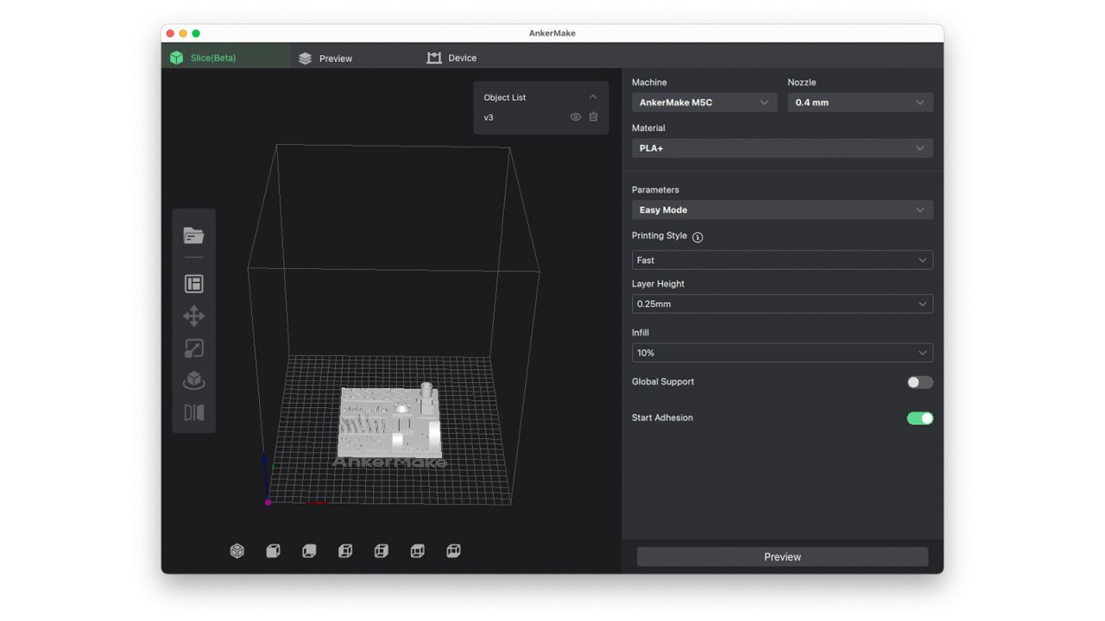
Task: Select the Rotate tool with cube icon
Action: pyautogui.click(x=193, y=380)
